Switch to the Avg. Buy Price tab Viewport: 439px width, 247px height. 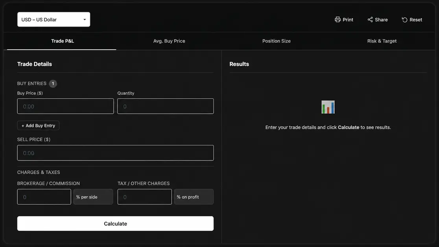pyautogui.click(x=169, y=41)
